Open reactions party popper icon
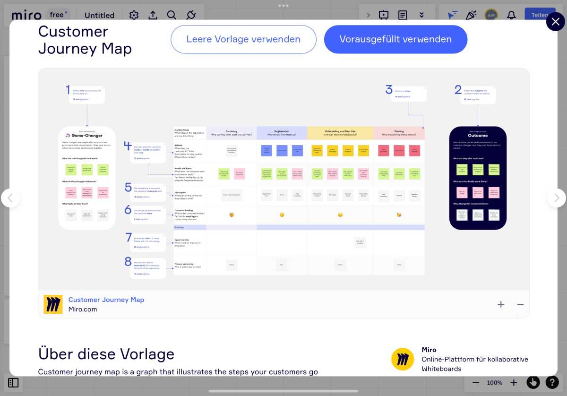This screenshot has width=567, height=396. (x=471, y=15)
